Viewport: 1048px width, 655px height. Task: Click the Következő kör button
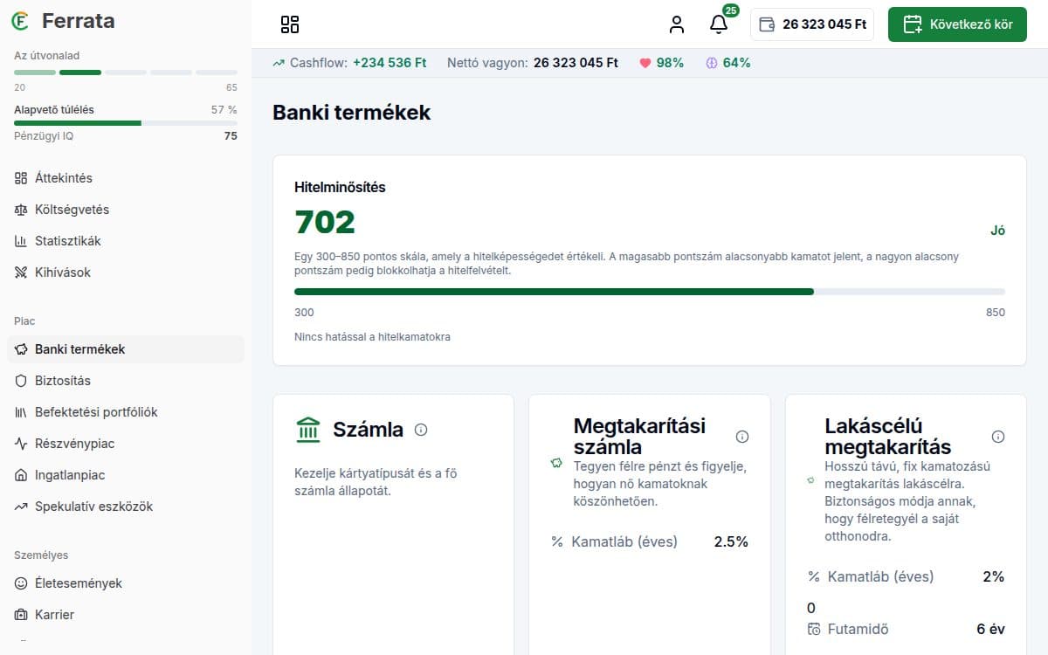[957, 24]
